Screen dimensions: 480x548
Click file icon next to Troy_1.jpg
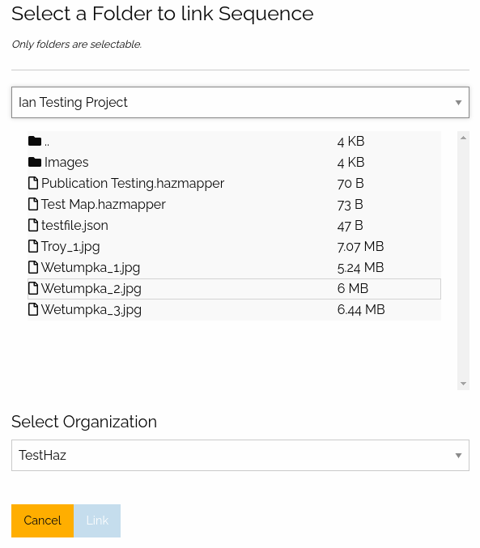pos(33,246)
